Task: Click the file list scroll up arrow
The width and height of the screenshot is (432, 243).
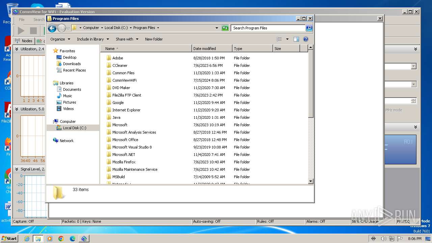Action: coord(311,48)
